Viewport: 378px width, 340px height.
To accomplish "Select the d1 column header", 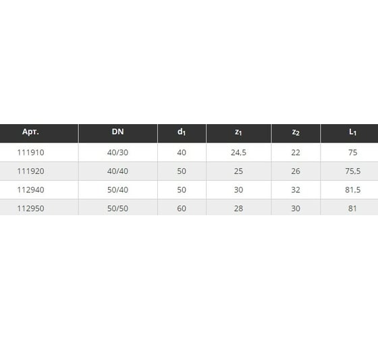I will pyautogui.click(x=182, y=132).
